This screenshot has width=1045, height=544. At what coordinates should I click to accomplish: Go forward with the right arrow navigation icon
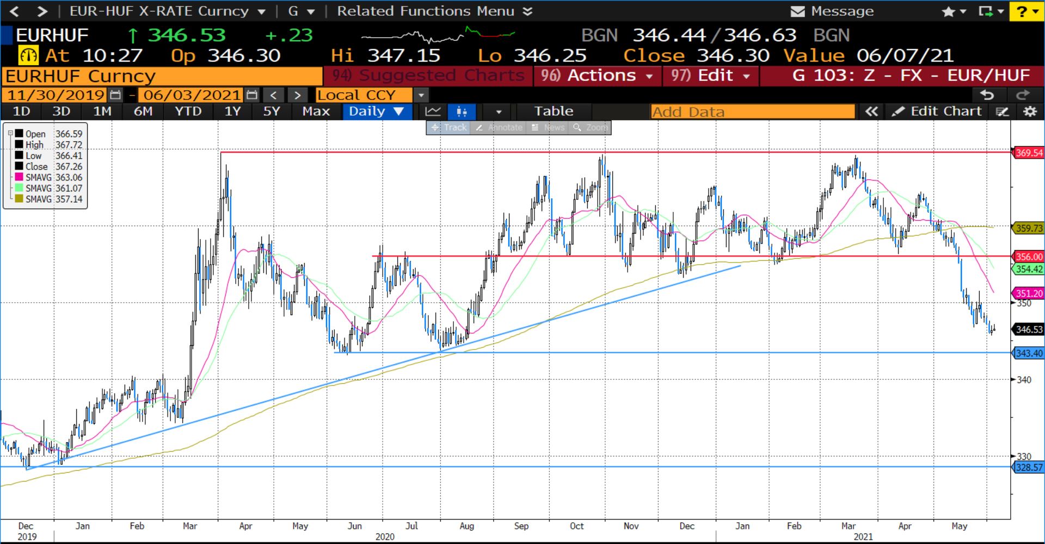coord(42,11)
